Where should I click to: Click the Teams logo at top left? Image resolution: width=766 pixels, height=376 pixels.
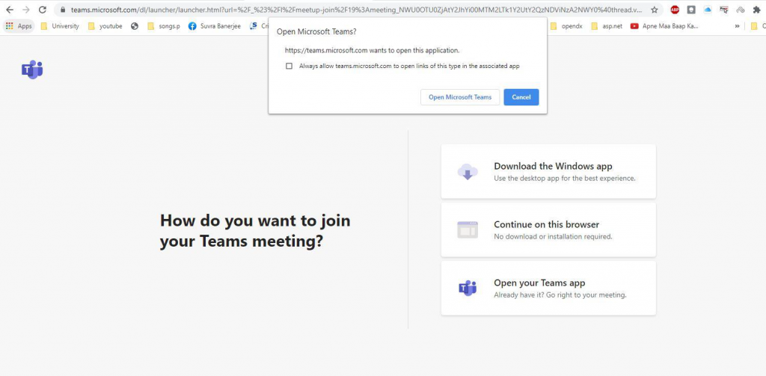[32, 70]
